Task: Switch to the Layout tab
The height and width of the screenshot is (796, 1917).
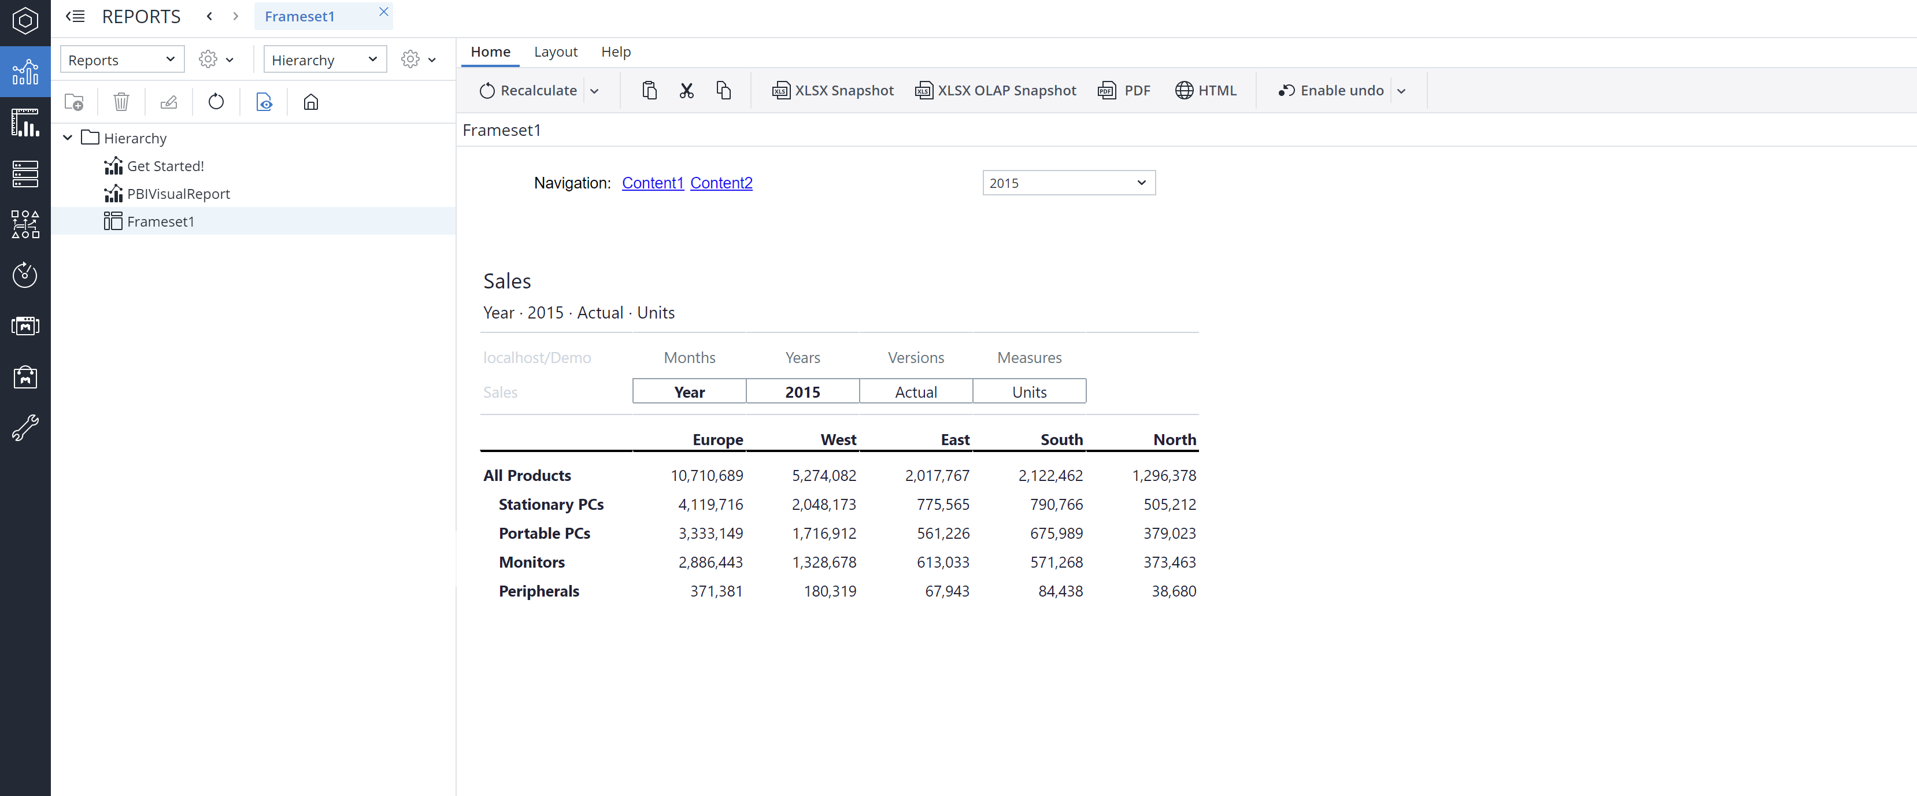Action: pos(555,52)
